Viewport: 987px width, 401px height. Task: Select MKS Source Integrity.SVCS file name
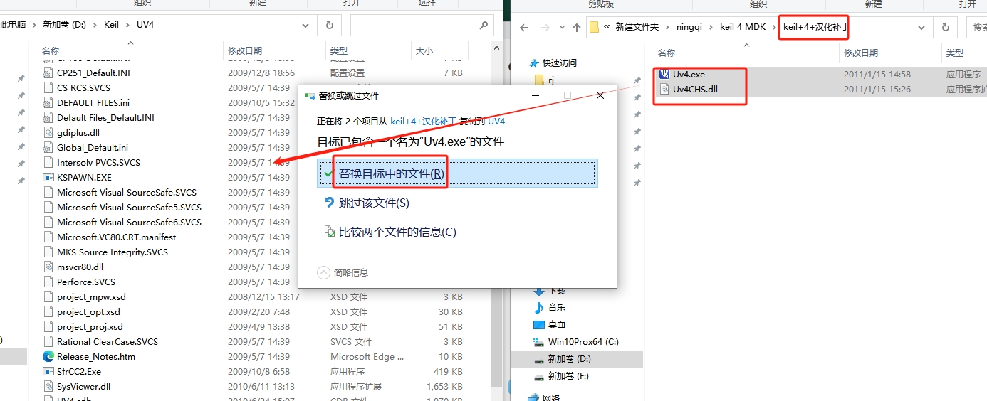point(113,252)
